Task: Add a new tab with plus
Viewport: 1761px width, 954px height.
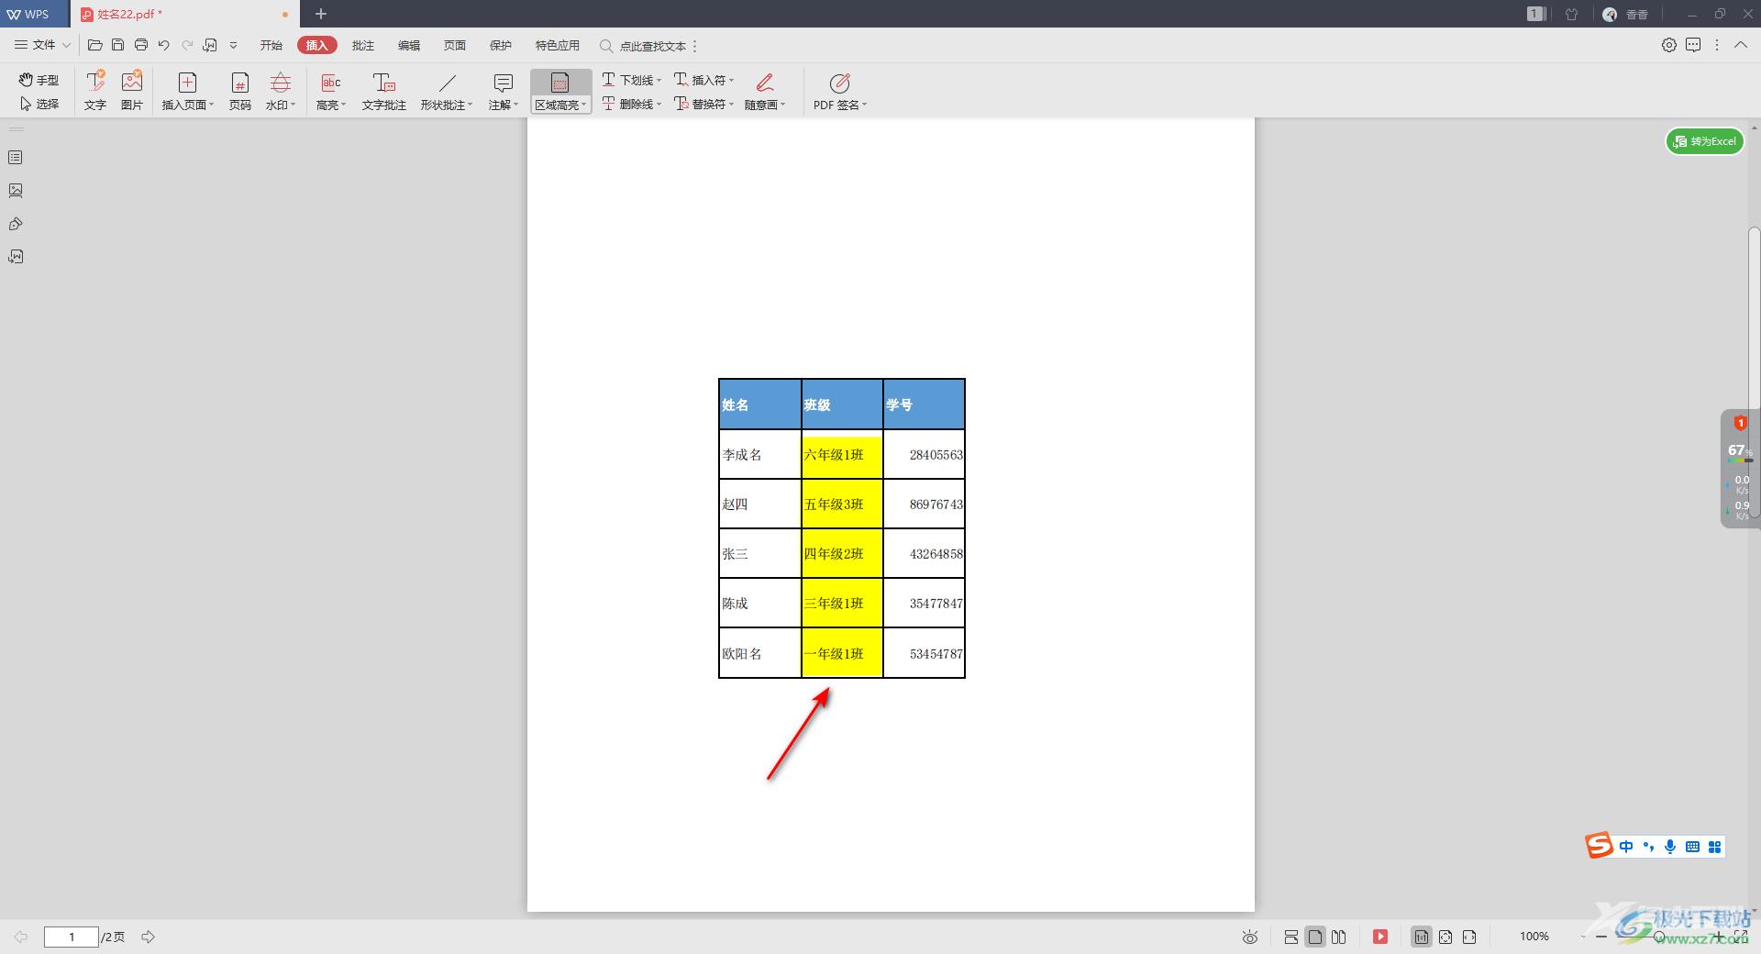Action: [x=321, y=14]
